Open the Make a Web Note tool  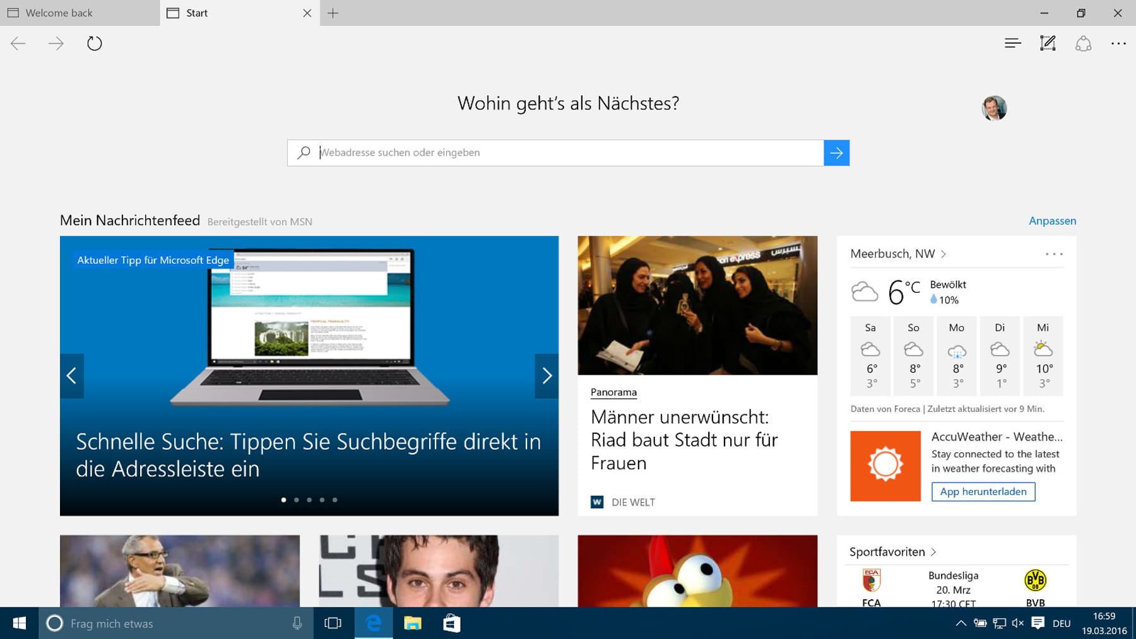(x=1048, y=43)
